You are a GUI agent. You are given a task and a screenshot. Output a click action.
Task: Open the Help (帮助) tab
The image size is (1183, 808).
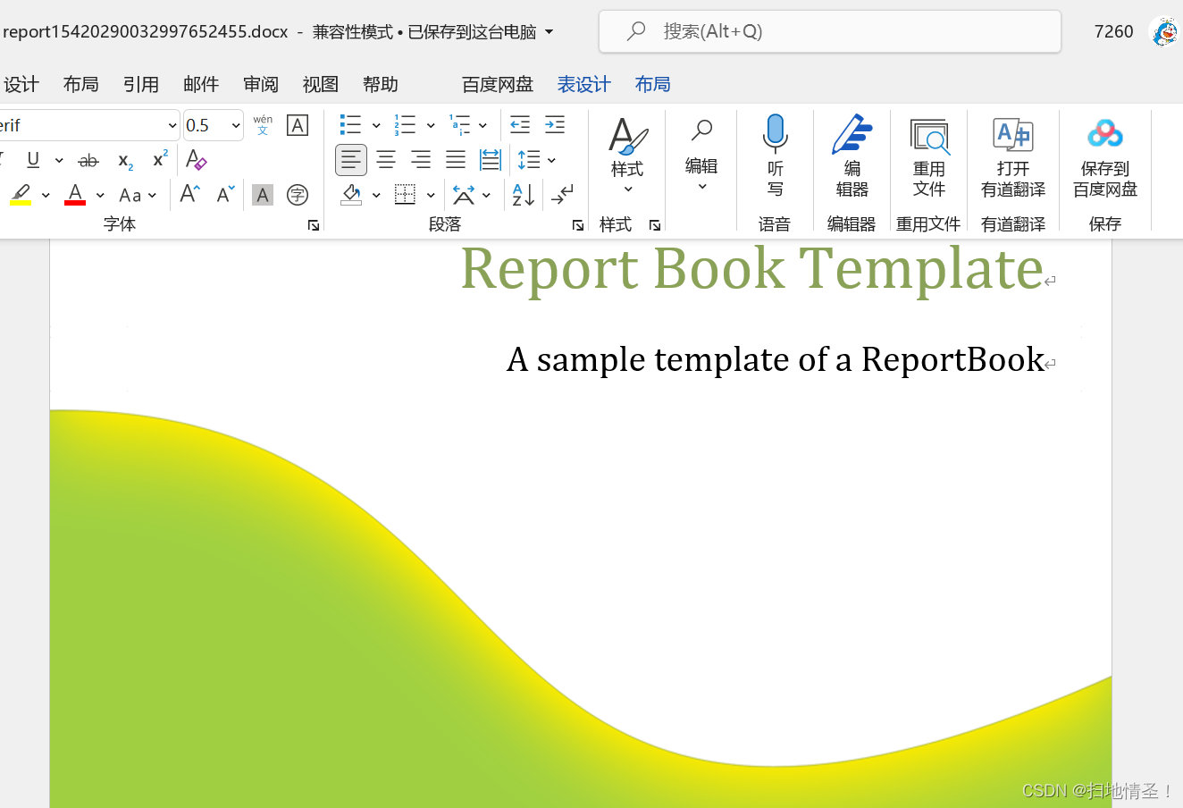coord(381,84)
